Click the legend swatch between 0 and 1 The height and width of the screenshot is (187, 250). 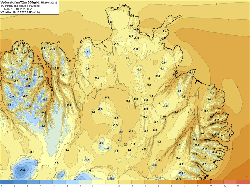coord(98,182)
